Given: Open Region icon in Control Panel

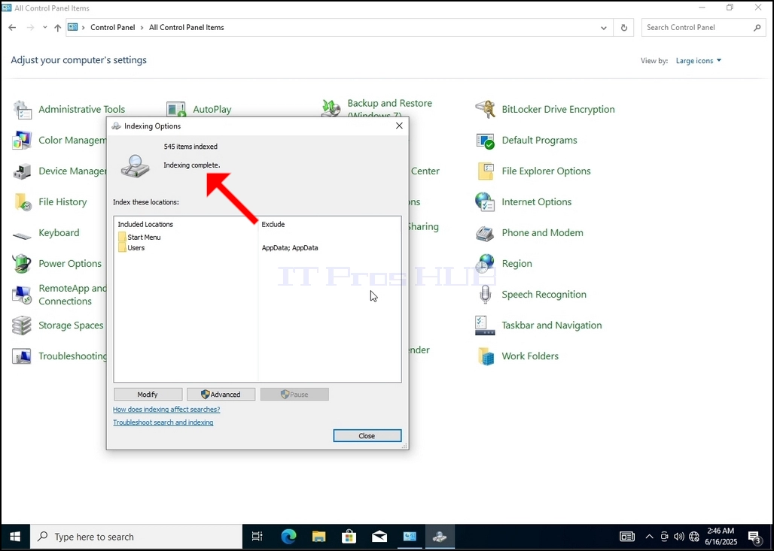Looking at the screenshot, I should 485,264.
